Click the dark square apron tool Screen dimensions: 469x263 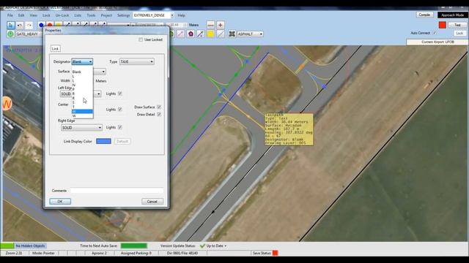232,34
